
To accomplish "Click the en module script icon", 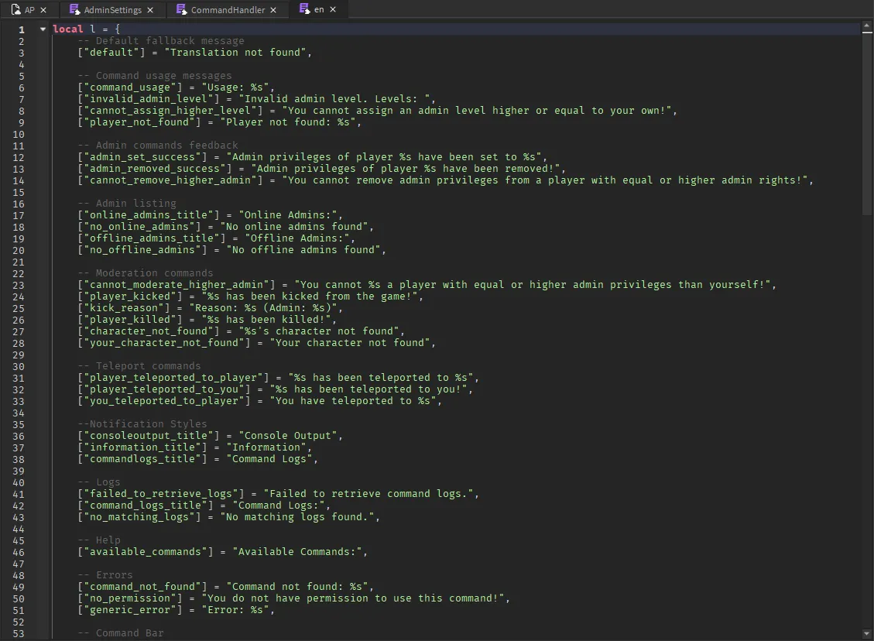I will (x=304, y=10).
